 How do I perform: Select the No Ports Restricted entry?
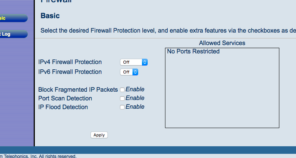point(193,52)
